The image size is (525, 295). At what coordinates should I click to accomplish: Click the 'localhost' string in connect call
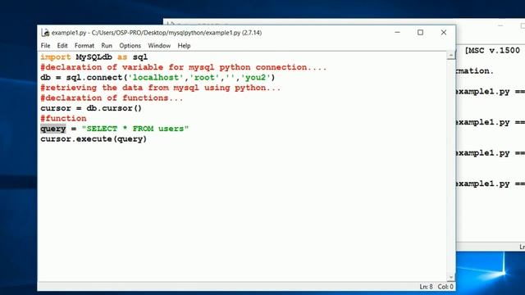tap(156, 77)
